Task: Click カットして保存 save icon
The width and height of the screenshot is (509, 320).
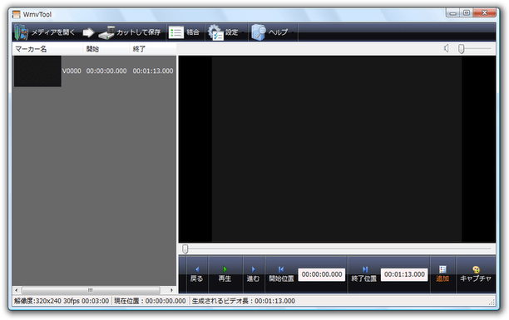Action: tap(106, 32)
